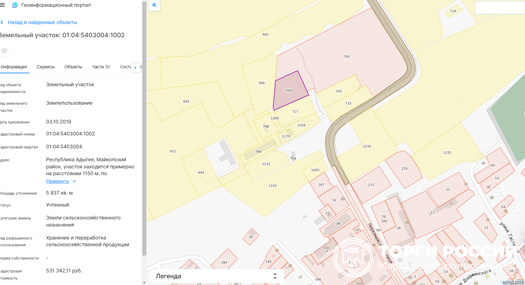Open the hamburger menu
This screenshot has height=285, width=525.
pyautogui.click(x=2, y=5)
